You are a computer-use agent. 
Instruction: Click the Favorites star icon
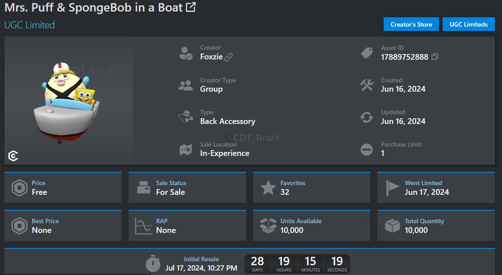[x=268, y=187]
